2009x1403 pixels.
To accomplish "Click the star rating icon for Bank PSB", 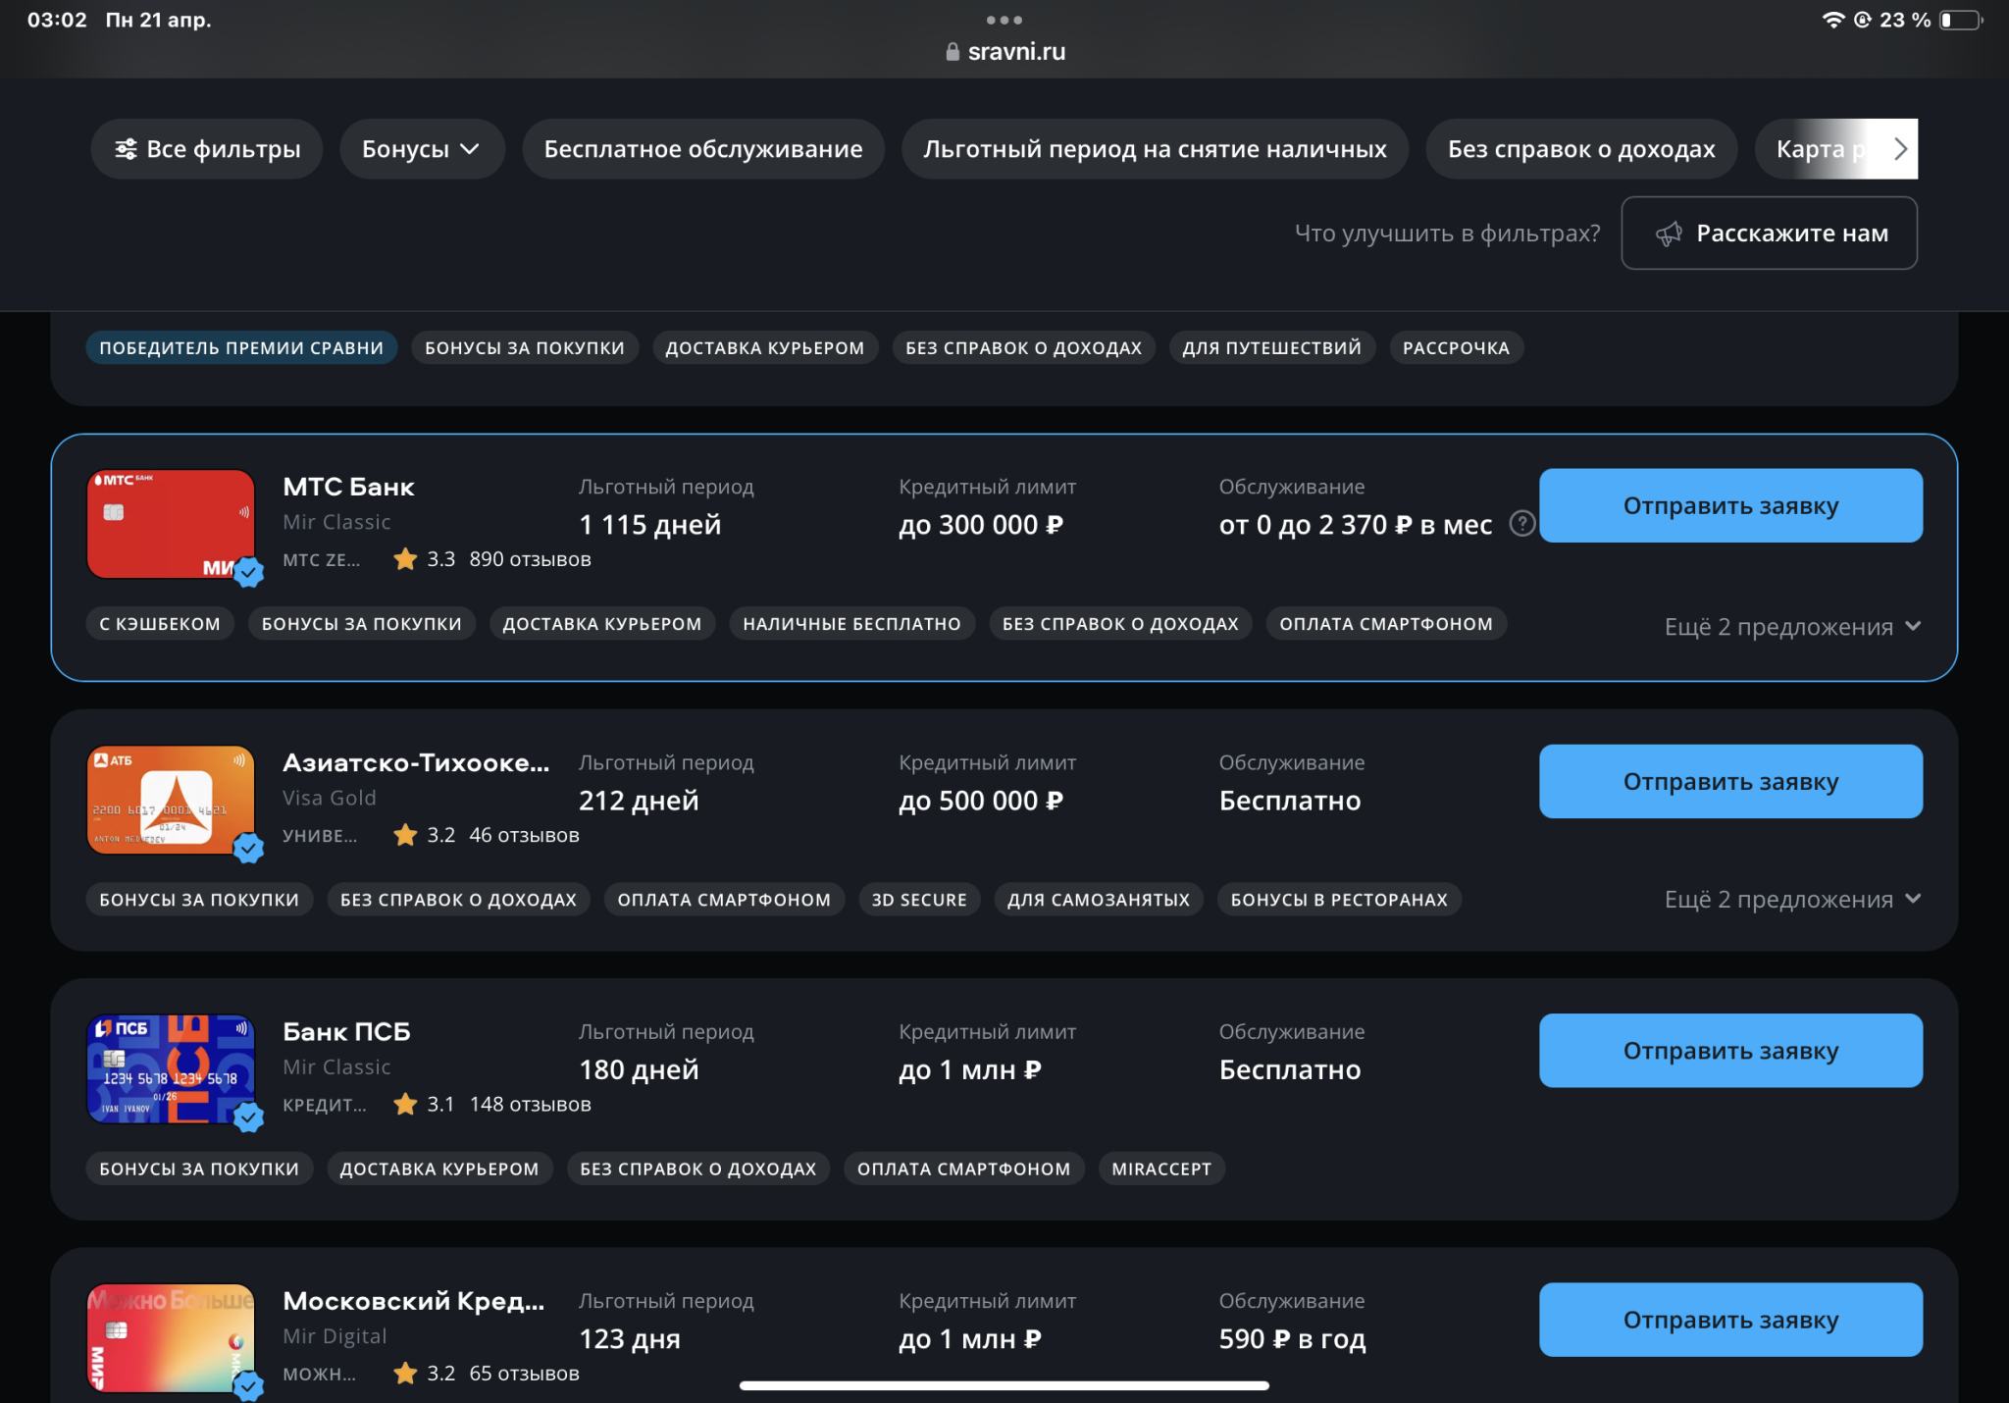I will coord(404,1104).
